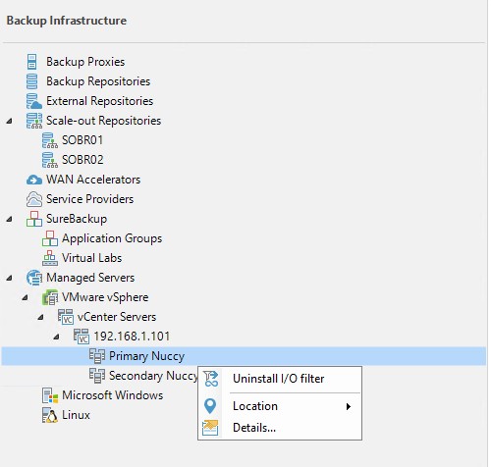Viewport: 491px width, 467px height.
Task: Select the SOBR02 repository
Action: (x=82, y=160)
